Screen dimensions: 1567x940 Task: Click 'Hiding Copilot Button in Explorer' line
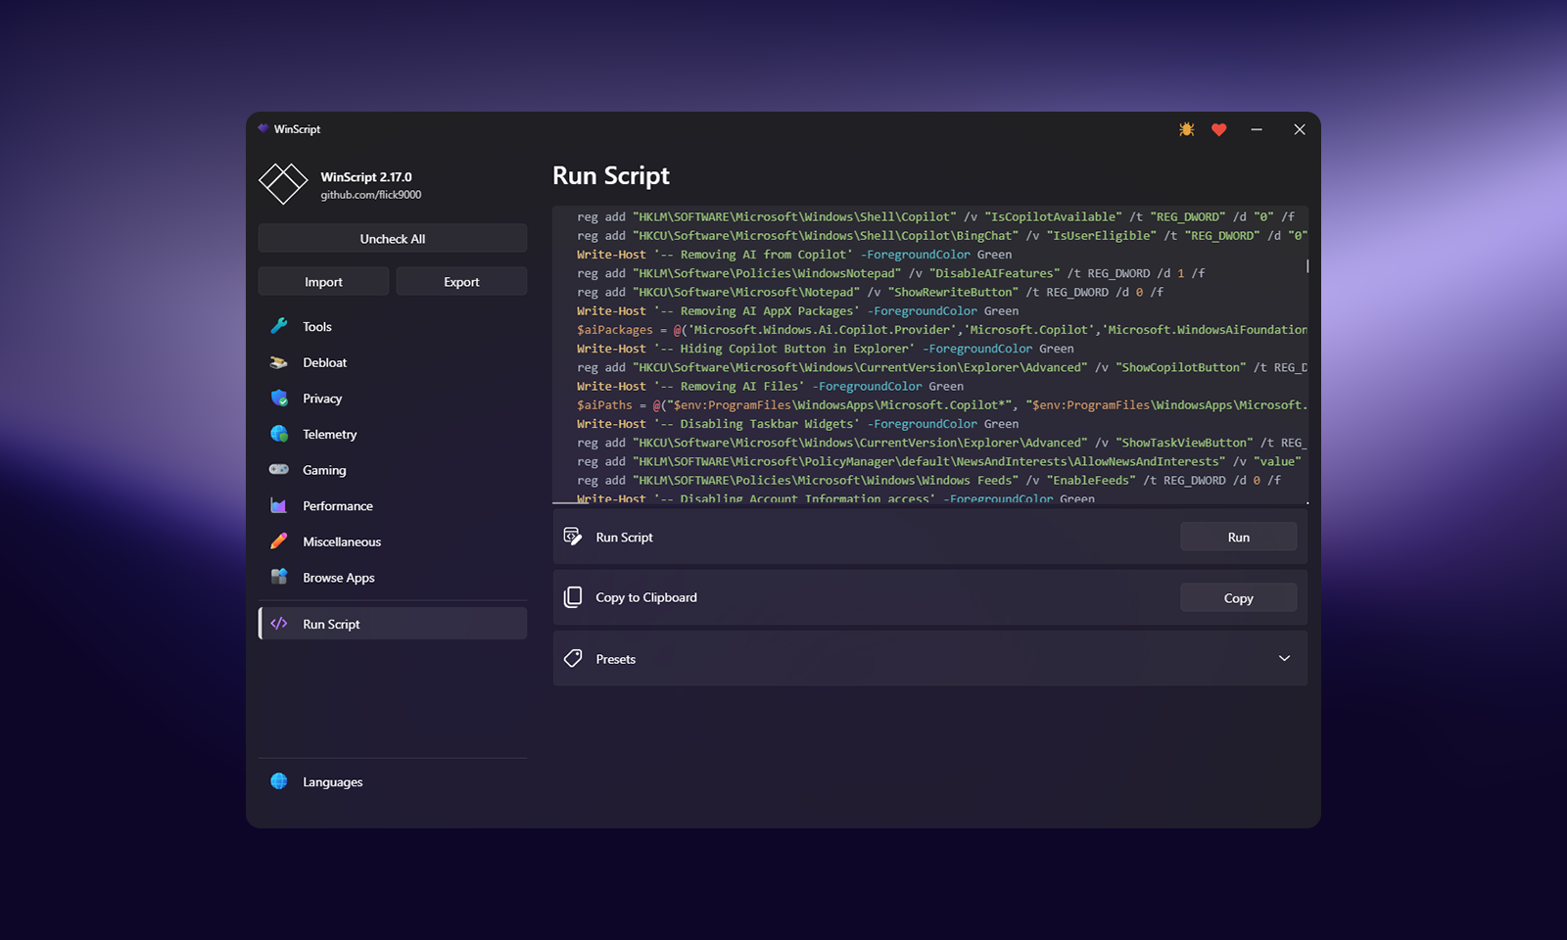[825, 349]
